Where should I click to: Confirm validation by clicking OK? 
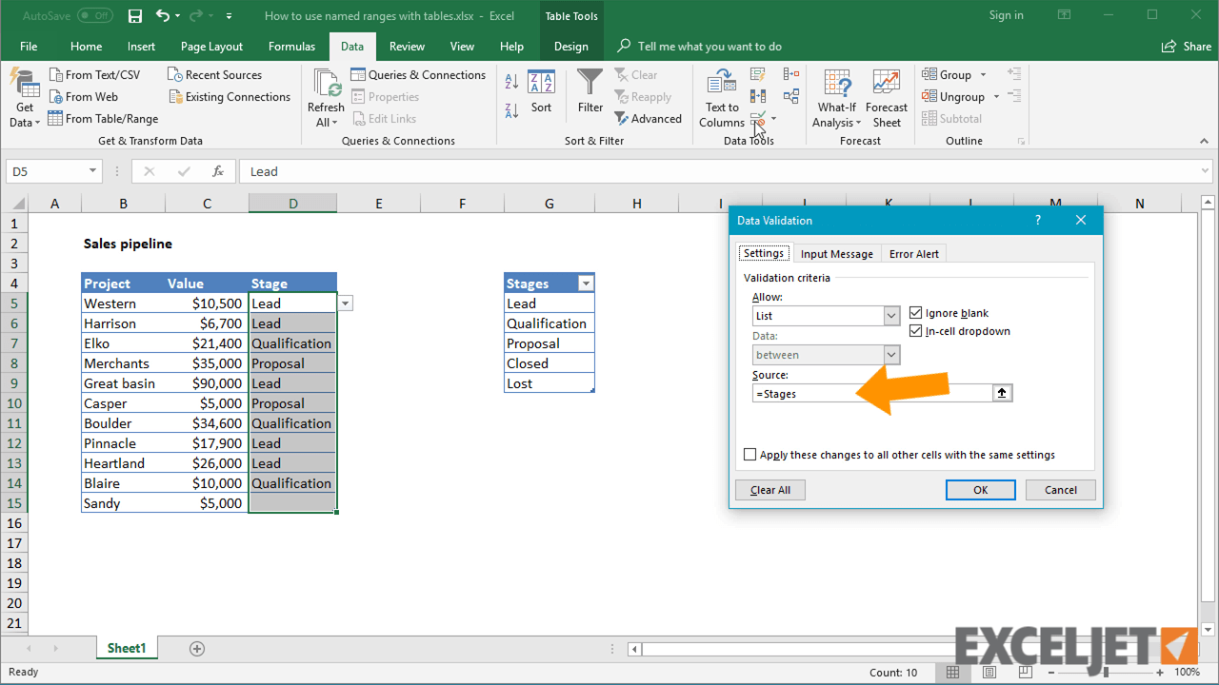tap(980, 489)
